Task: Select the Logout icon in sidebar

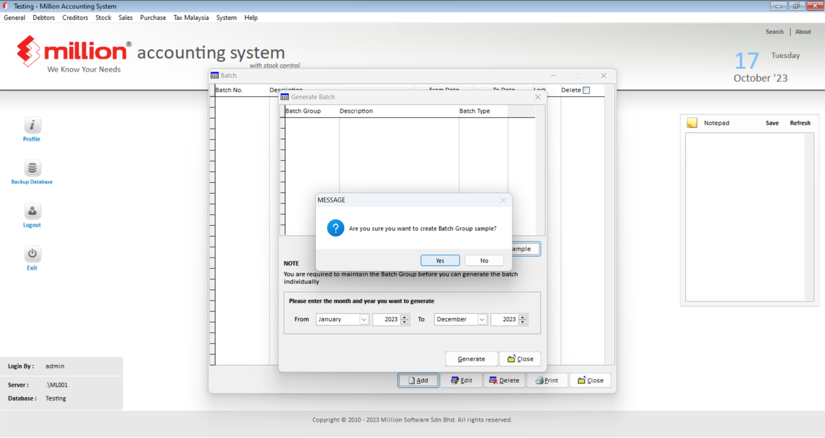Action: pos(32,211)
